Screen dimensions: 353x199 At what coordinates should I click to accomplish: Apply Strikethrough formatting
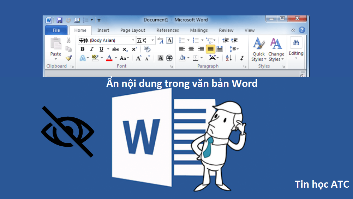[115, 49]
